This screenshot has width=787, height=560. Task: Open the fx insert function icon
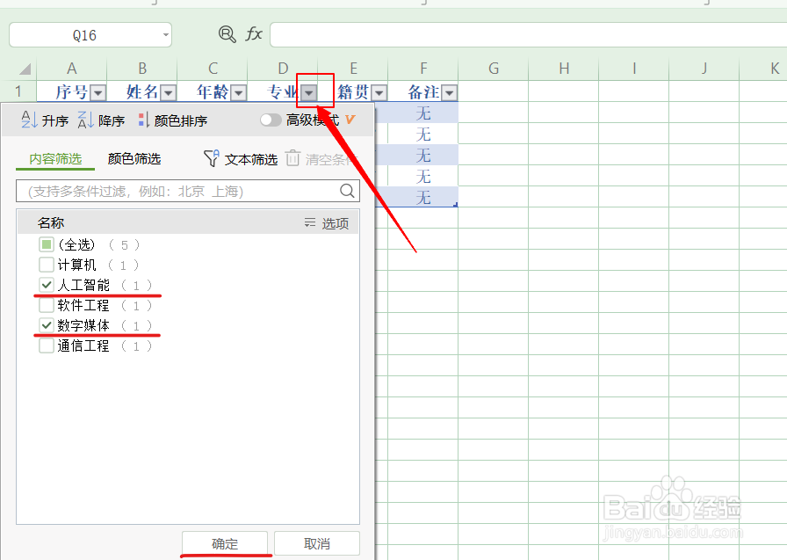click(x=254, y=34)
